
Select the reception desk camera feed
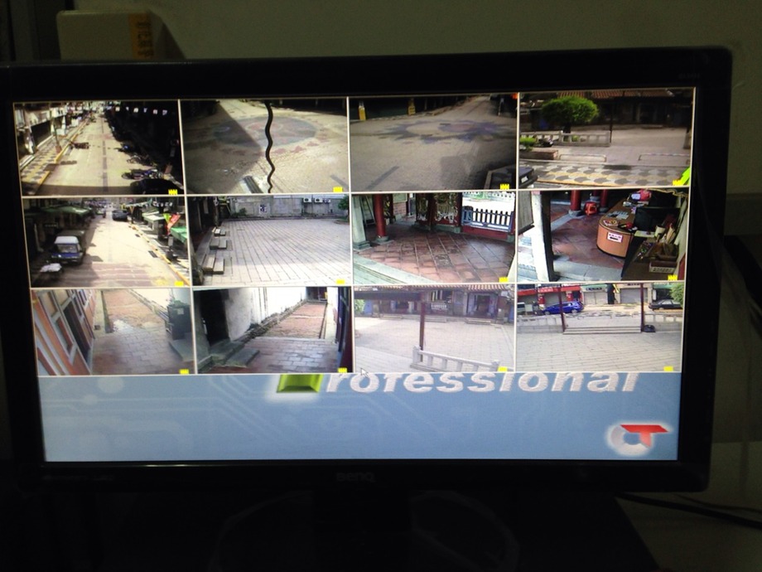click(601, 235)
